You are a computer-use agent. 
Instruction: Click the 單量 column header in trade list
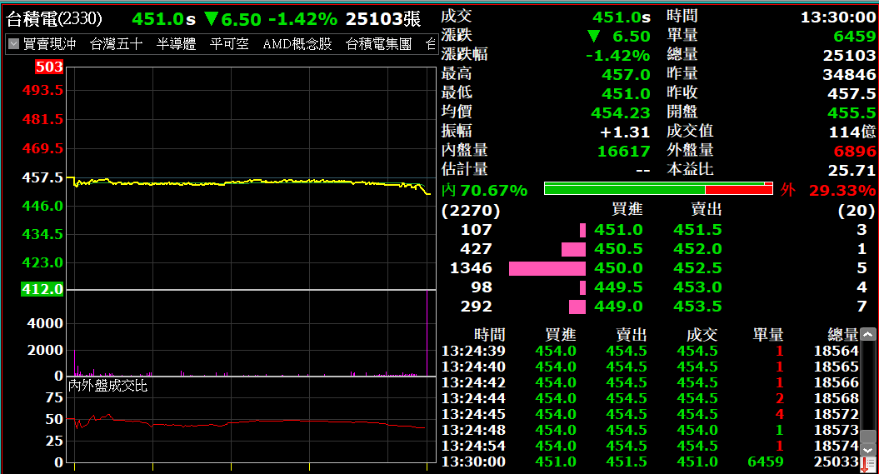767,335
